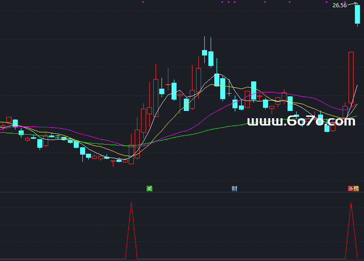
Task: Click the left red spike in indicator panel
Action: tap(131, 227)
